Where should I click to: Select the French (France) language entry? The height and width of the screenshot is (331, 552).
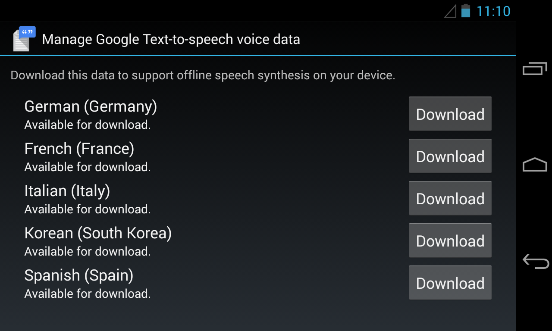click(79, 149)
